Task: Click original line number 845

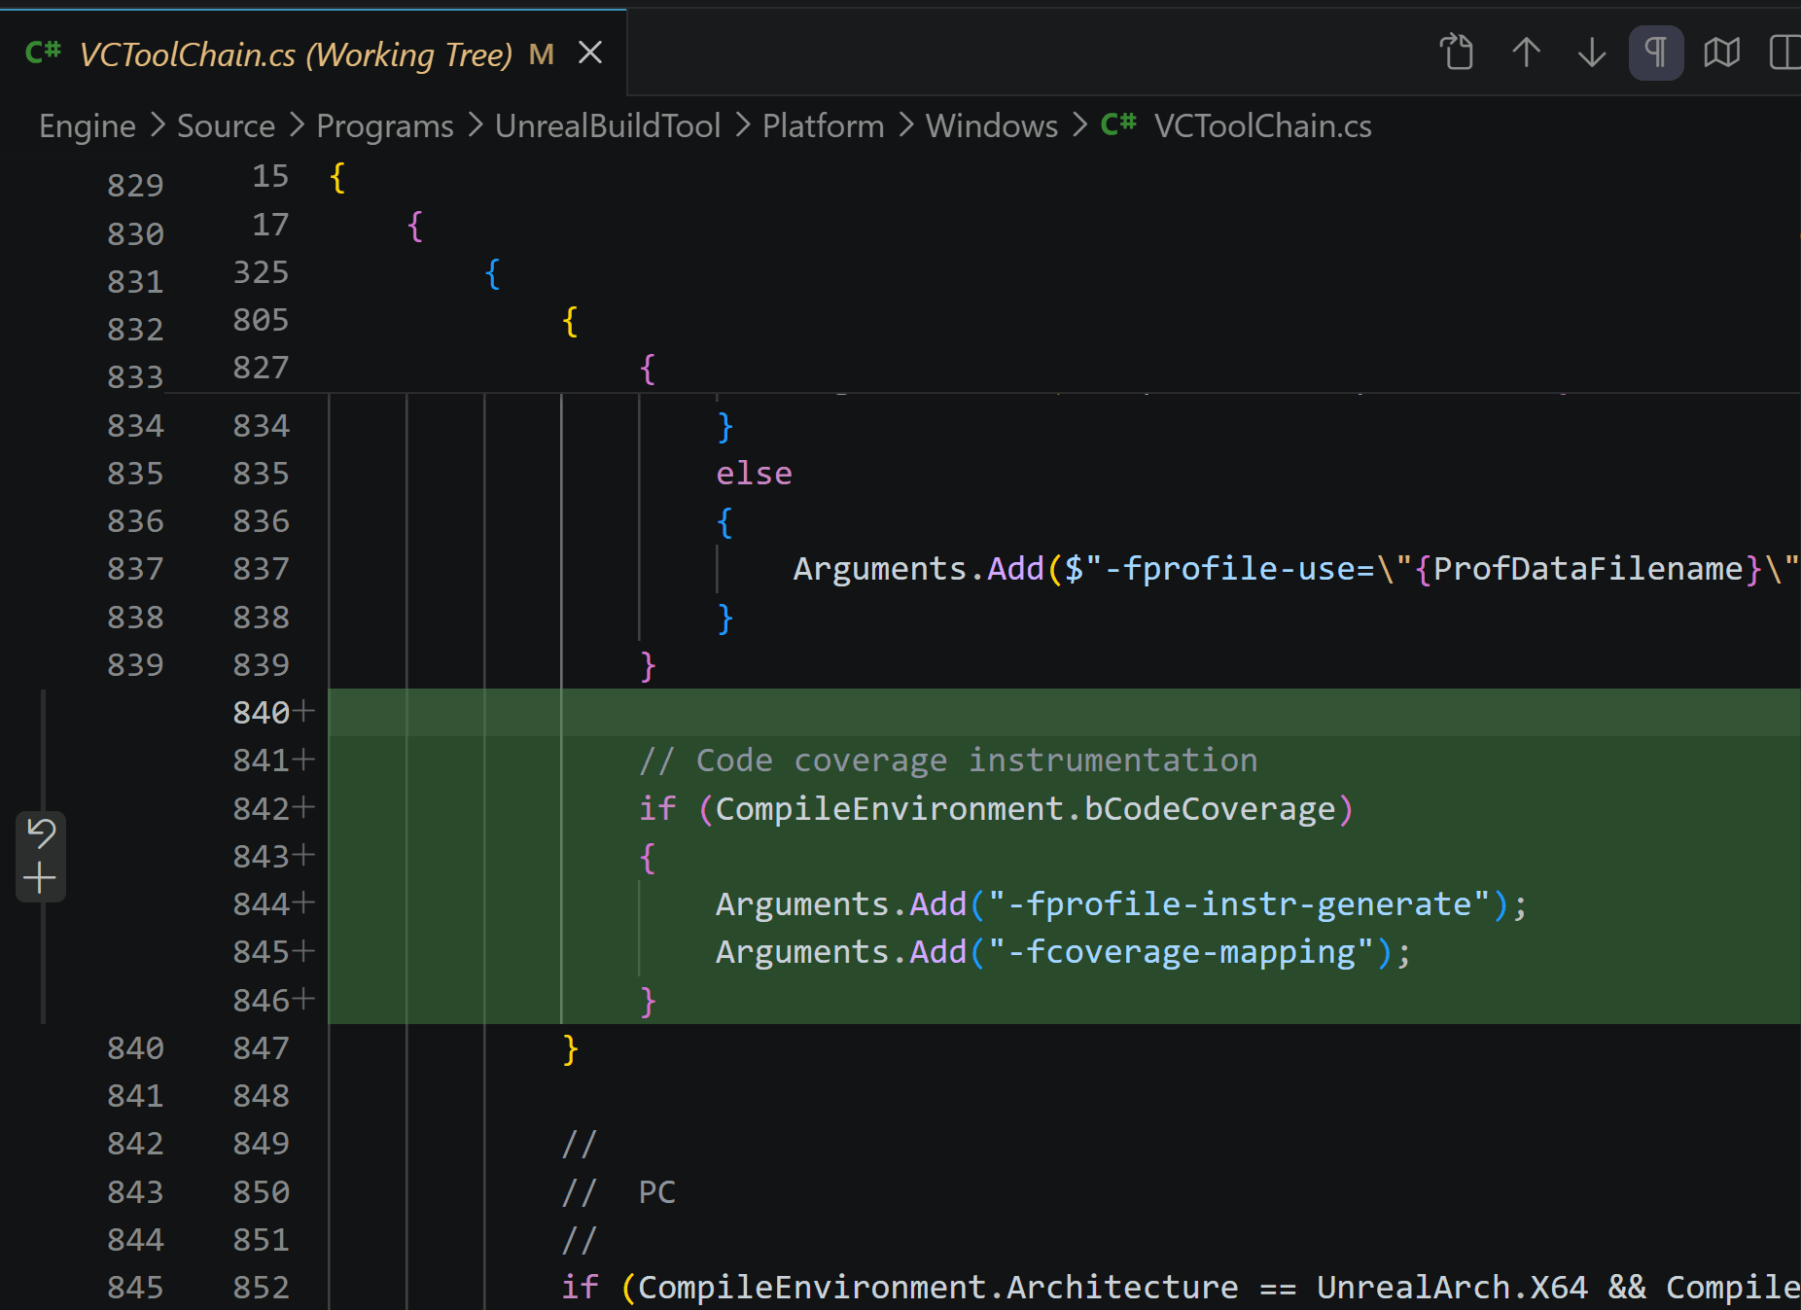Action: (135, 1288)
